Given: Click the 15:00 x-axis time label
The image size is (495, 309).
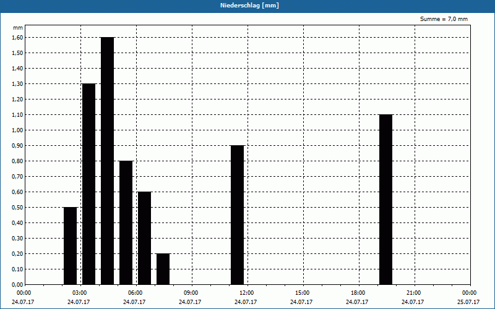Looking at the screenshot, I should pyautogui.click(x=302, y=293).
